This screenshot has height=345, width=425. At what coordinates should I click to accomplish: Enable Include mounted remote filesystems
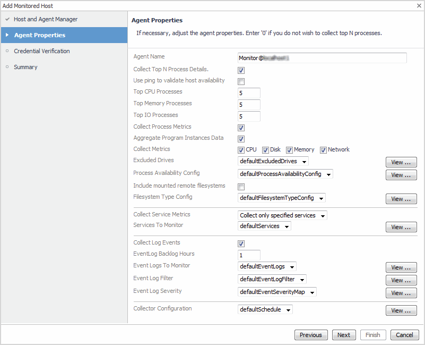(x=241, y=187)
